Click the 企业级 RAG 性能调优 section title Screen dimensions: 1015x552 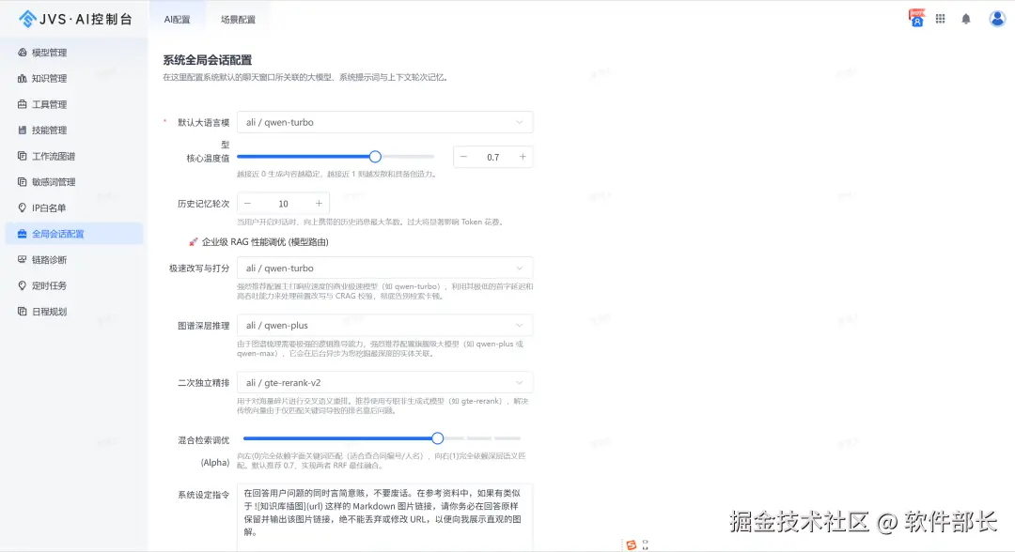[x=265, y=242]
